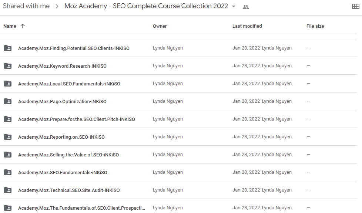This screenshot has height=213, width=362.
Task: Sort by Last modified column header
Action: click(x=247, y=26)
